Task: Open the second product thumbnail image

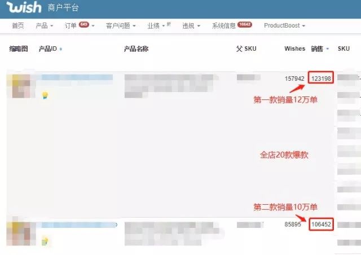Action: [x=20, y=233]
